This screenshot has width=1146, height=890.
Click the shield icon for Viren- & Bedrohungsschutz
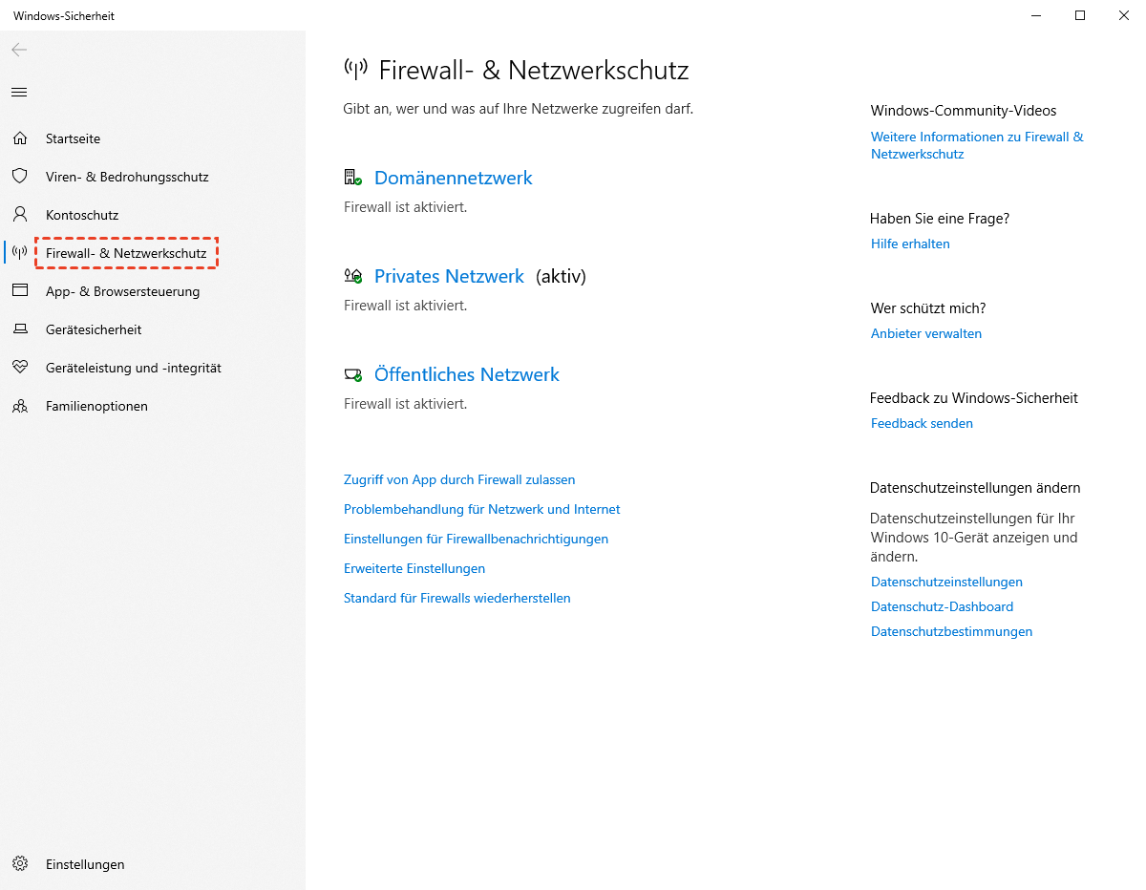coord(19,177)
